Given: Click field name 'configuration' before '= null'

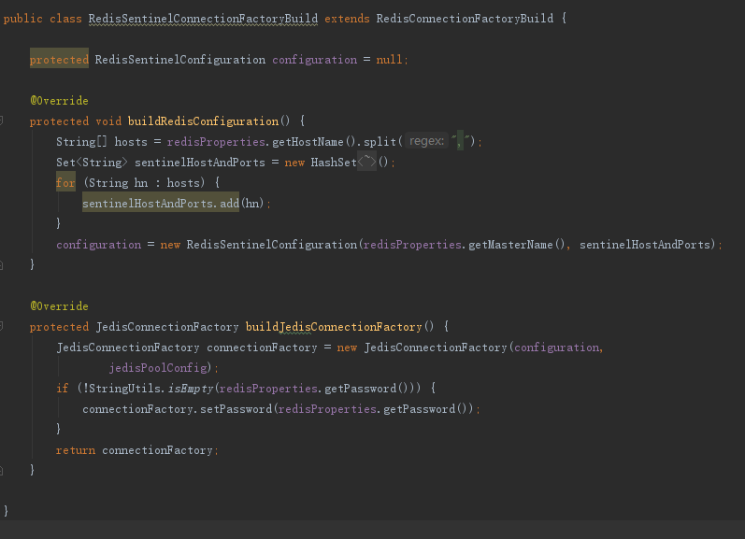Looking at the screenshot, I should [314, 60].
